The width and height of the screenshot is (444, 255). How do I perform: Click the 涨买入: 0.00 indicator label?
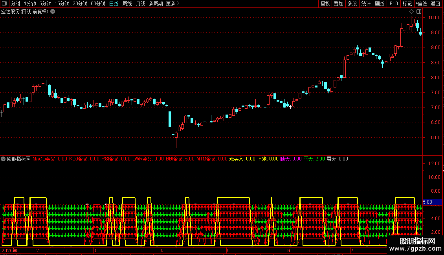pyautogui.click(x=242, y=159)
